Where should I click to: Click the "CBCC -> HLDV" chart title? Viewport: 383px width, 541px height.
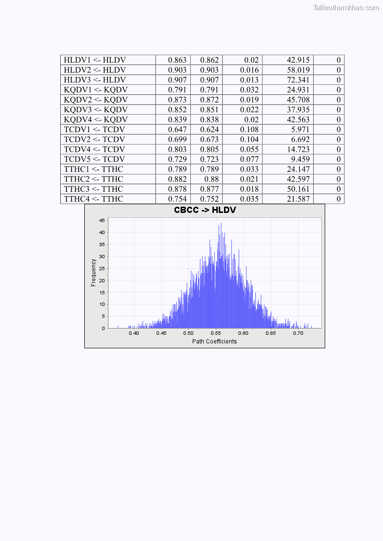pos(205,211)
